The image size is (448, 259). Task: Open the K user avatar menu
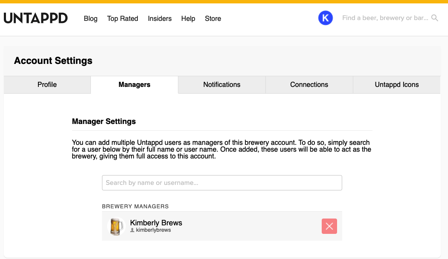pos(326,18)
